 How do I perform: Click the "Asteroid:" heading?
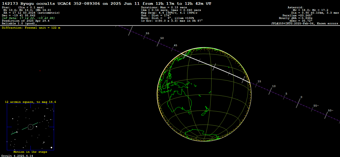pyautogui.click(x=296, y=7)
